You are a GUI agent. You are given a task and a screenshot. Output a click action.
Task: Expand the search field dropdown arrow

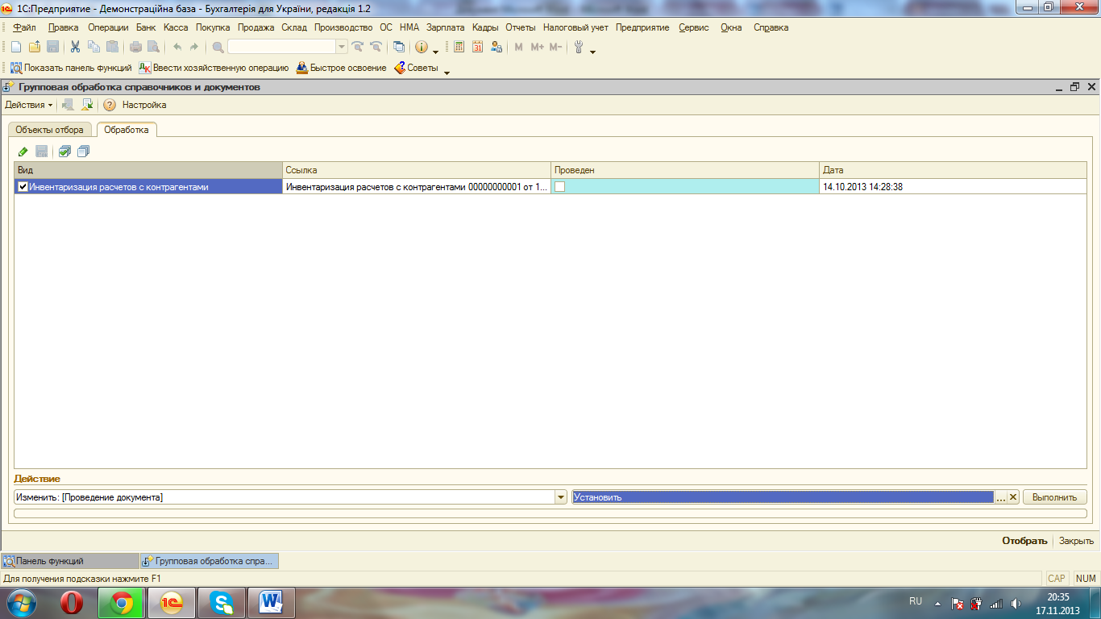pyautogui.click(x=341, y=47)
